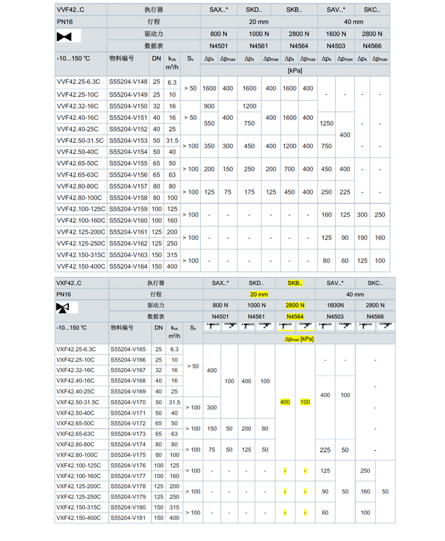This screenshot has width=445, height=541.
Task: Select part number S55204-V181
Action: (128, 518)
